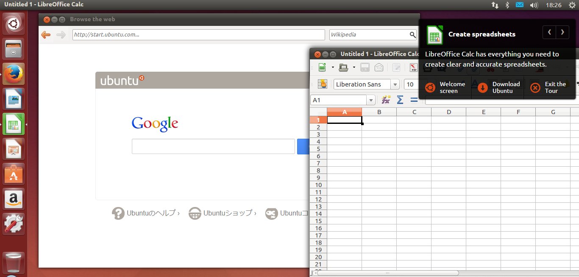Go forward in the browser window
Screen dimensions: 579x277
61,35
